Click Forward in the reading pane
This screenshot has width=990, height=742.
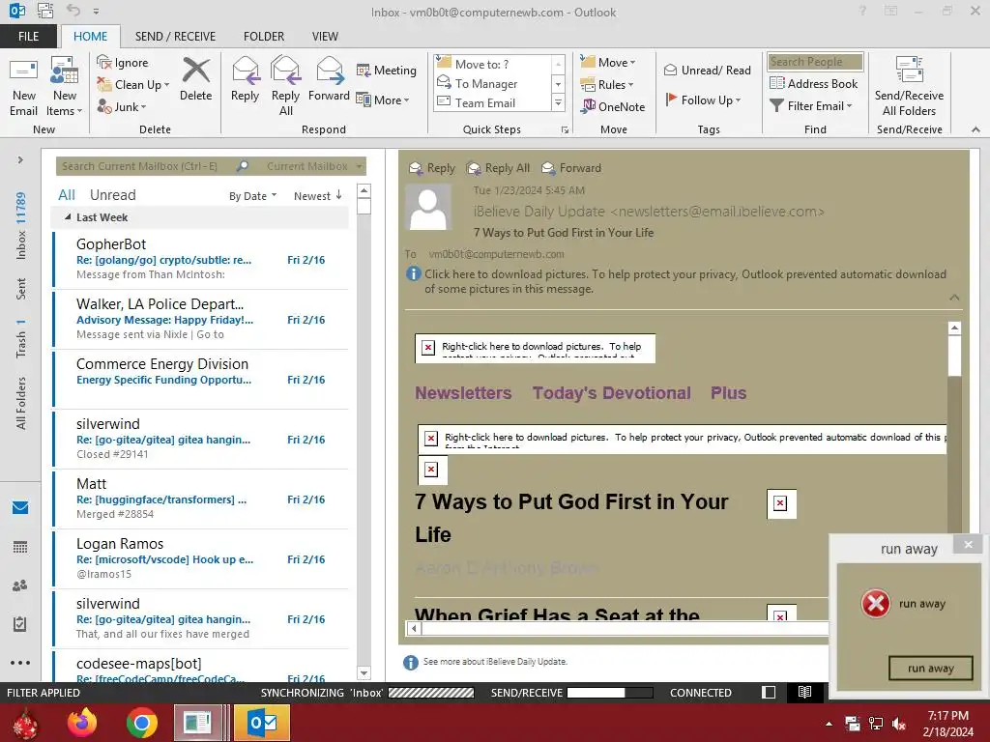[571, 168]
